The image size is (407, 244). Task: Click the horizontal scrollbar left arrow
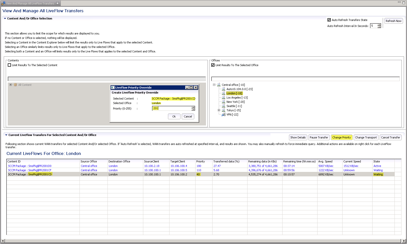pyautogui.click(x=3, y=241)
